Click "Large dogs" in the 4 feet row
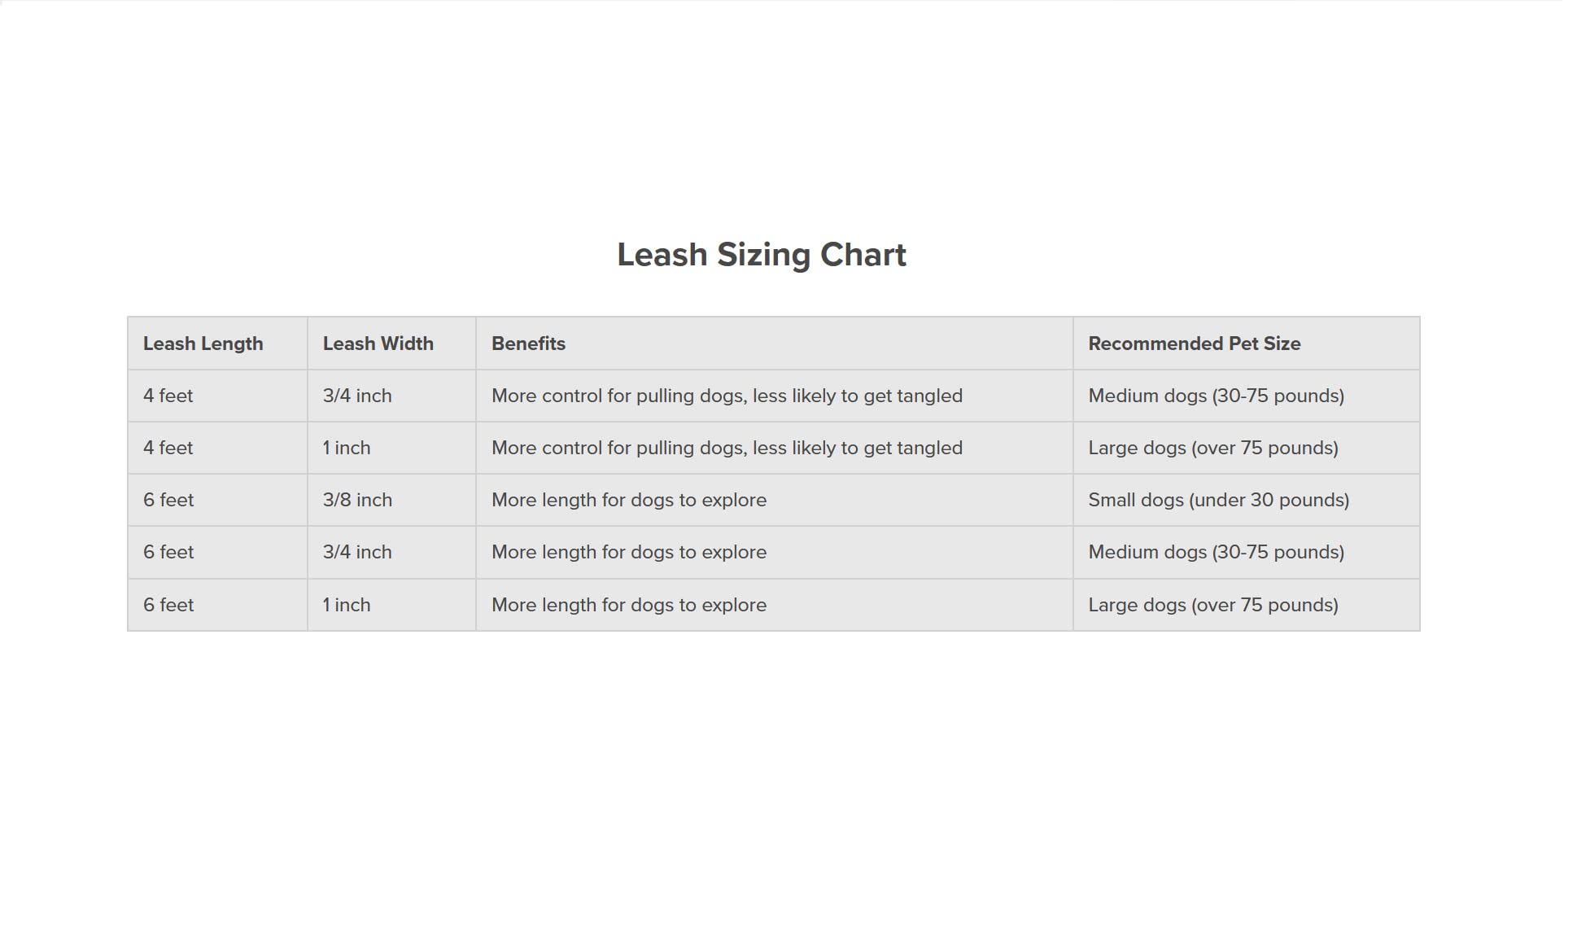This screenshot has width=1577, height=928. coord(1212,448)
